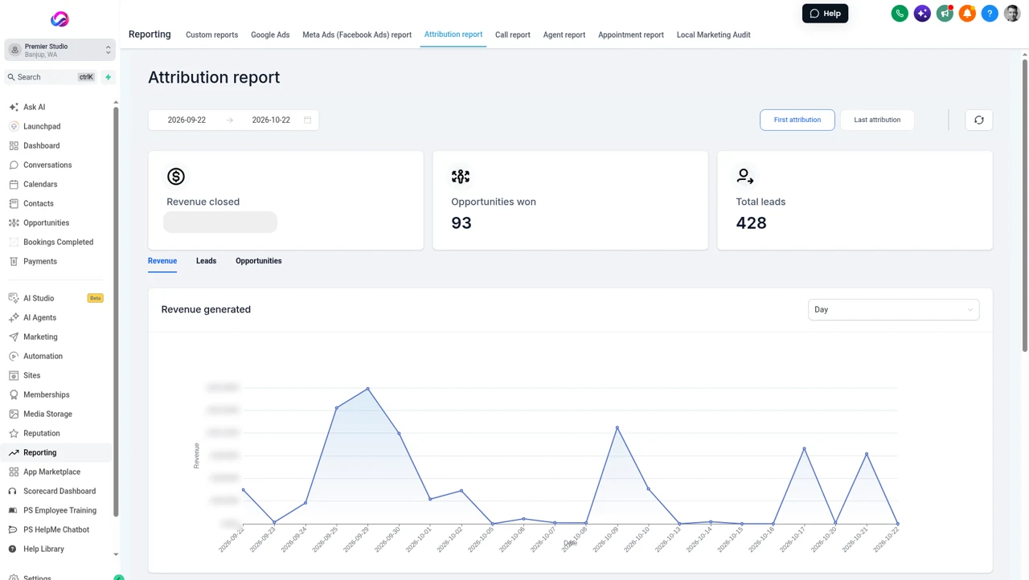1029x580 pixels.
Task: Open the orange notifications bell
Action: 967,14
